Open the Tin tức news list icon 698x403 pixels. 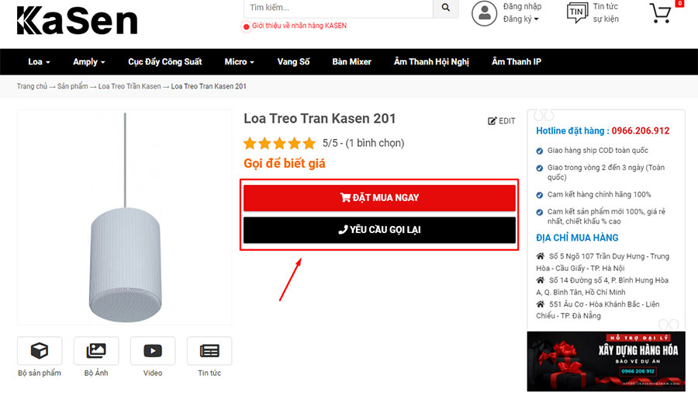click(x=209, y=351)
